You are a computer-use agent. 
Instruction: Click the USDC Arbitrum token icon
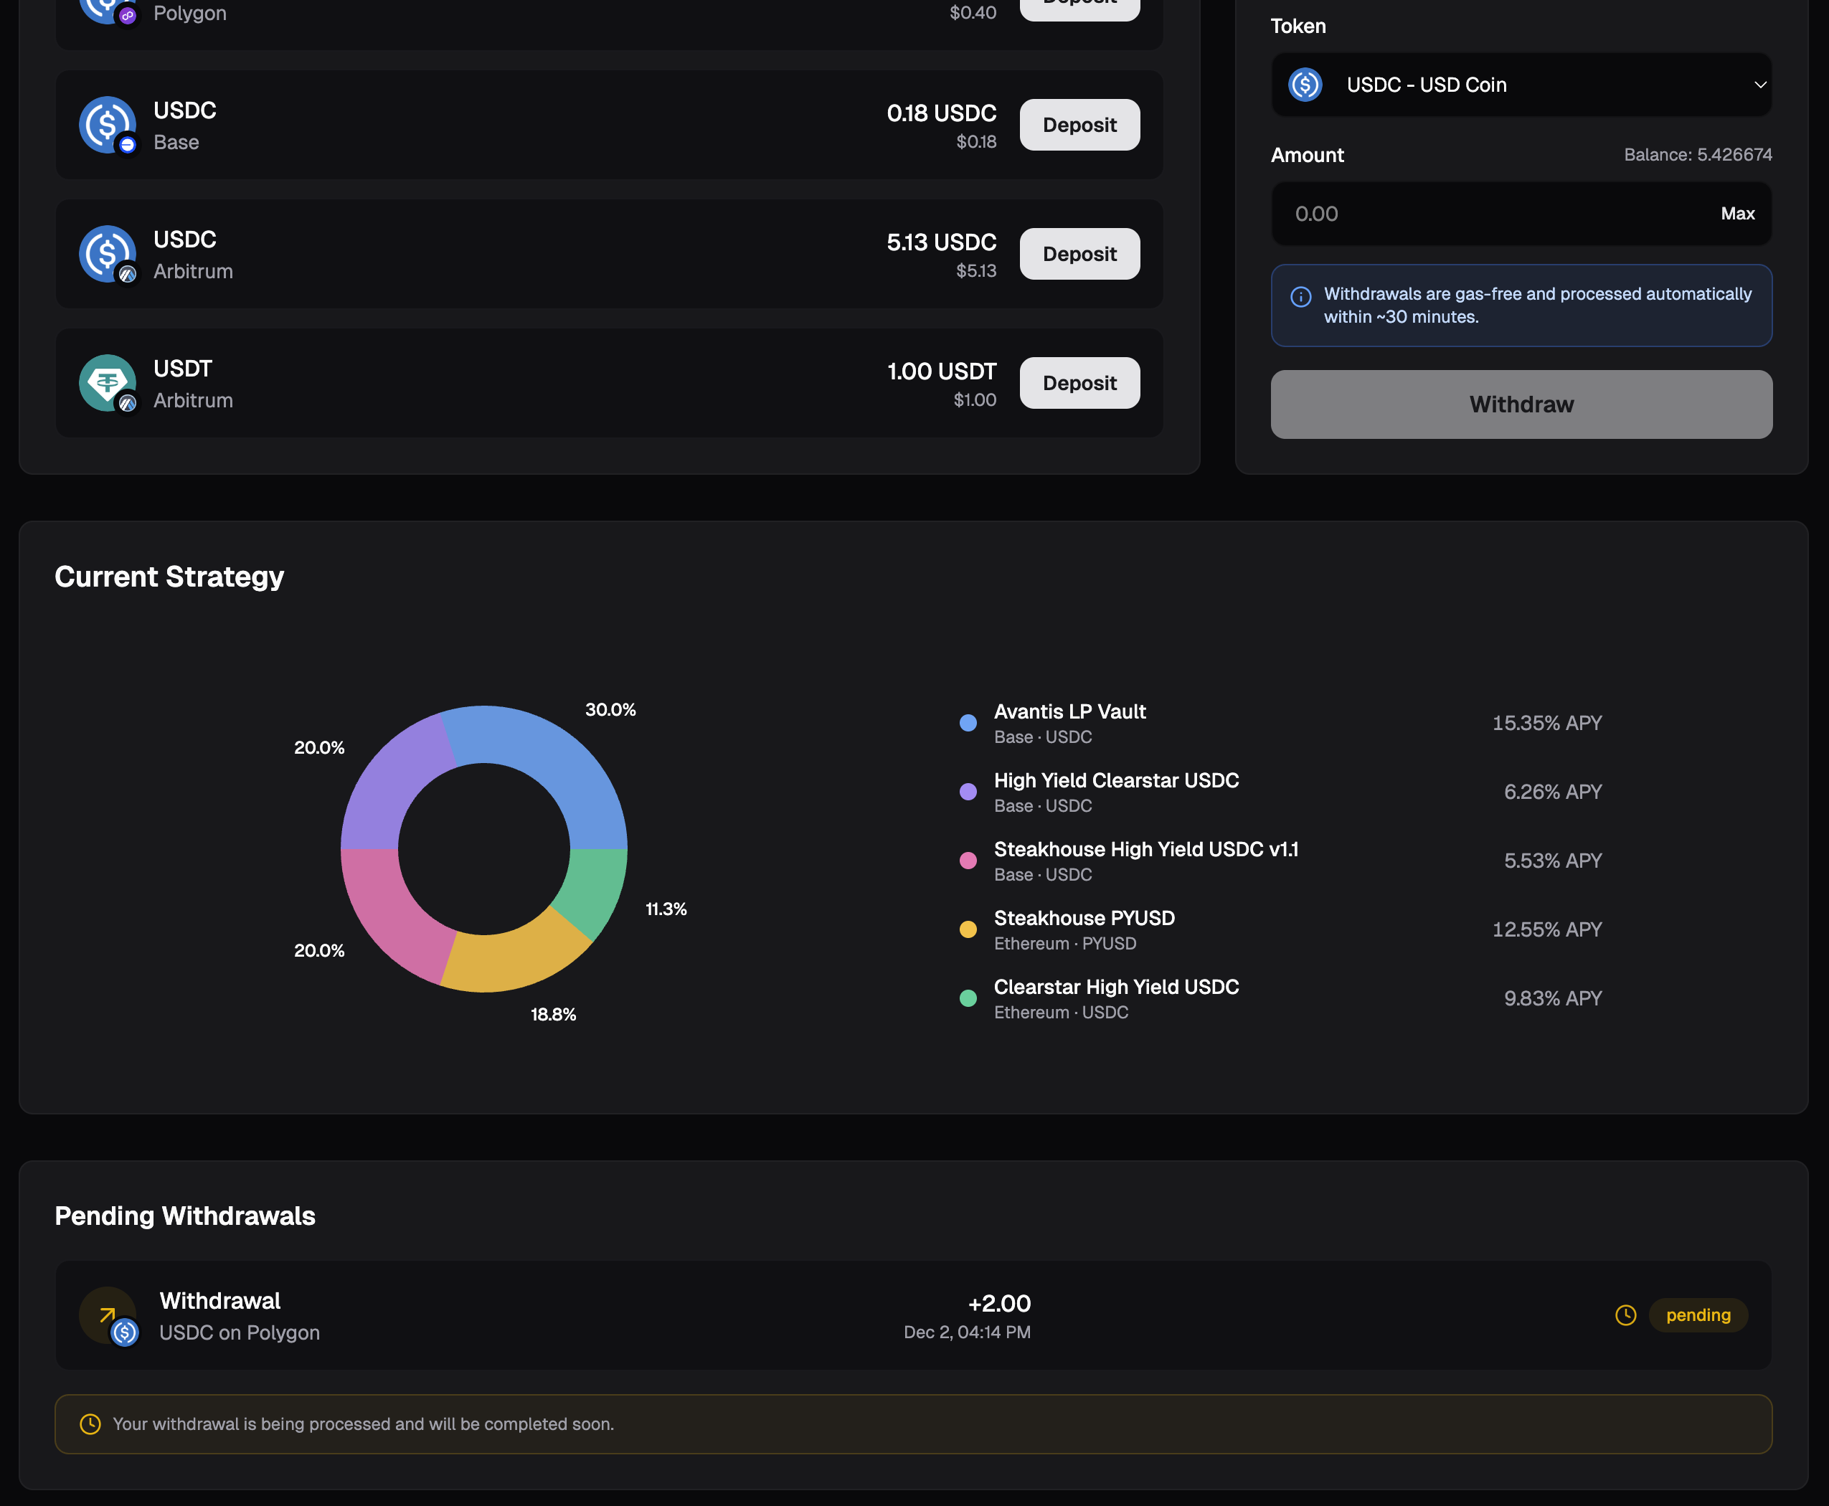point(107,253)
